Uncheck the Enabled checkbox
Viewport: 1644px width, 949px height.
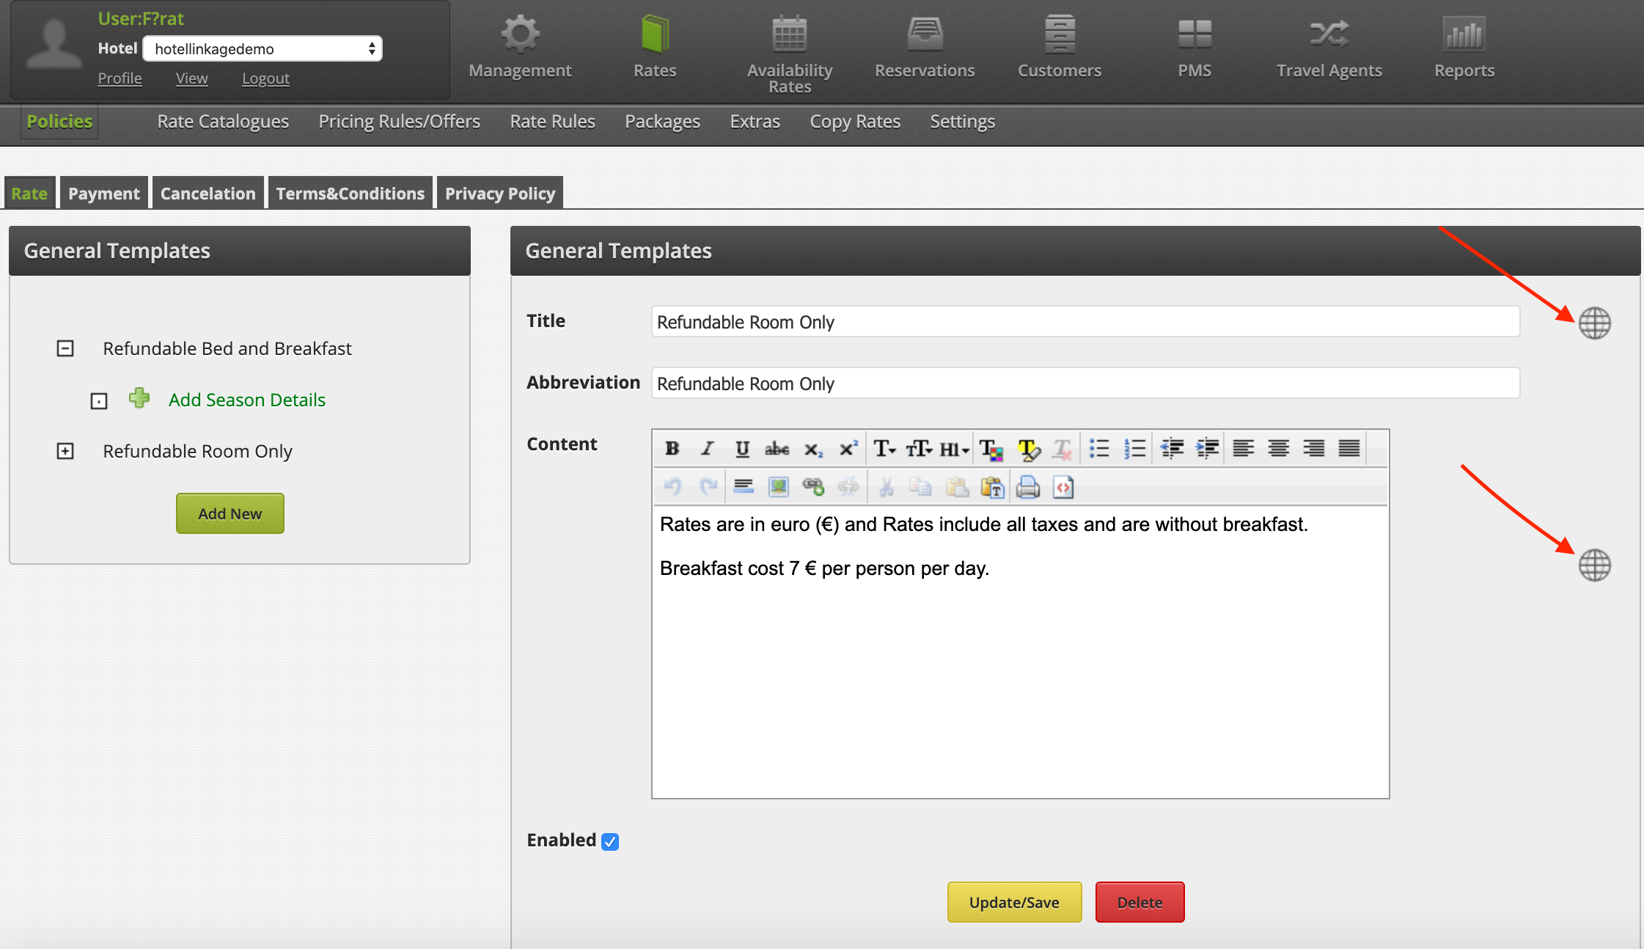pyautogui.click(x=610, y=841)
